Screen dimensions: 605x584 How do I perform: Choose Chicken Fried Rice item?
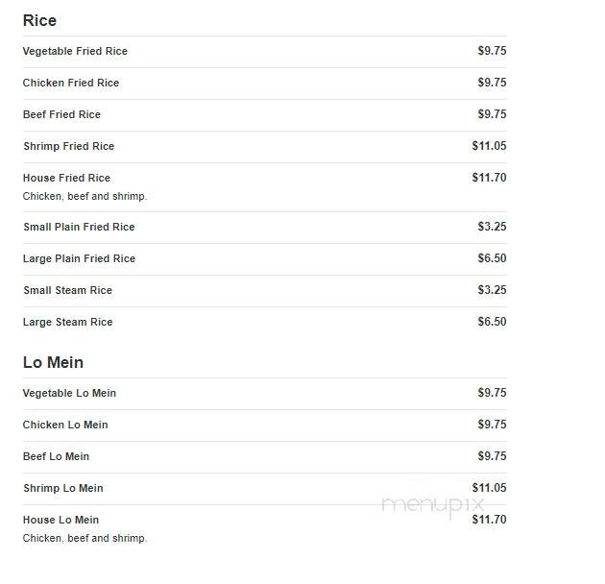(x=71, y=83)
